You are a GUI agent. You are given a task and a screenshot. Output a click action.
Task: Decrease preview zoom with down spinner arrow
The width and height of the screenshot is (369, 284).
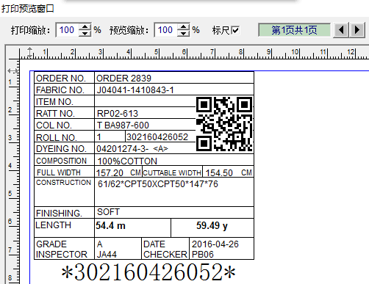point(183,34)
